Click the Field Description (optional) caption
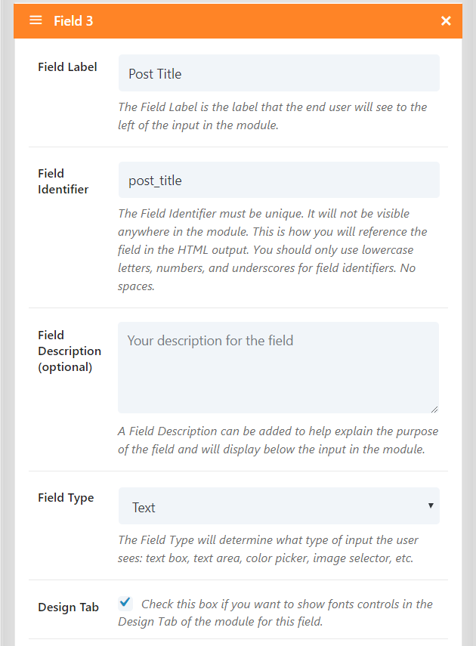 (70, 351)
